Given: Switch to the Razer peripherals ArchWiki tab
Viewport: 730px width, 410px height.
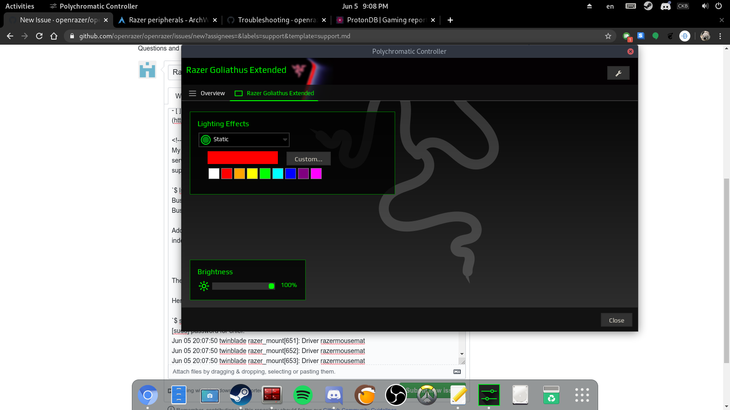Looking at the screenshot, I should point(168,20).
